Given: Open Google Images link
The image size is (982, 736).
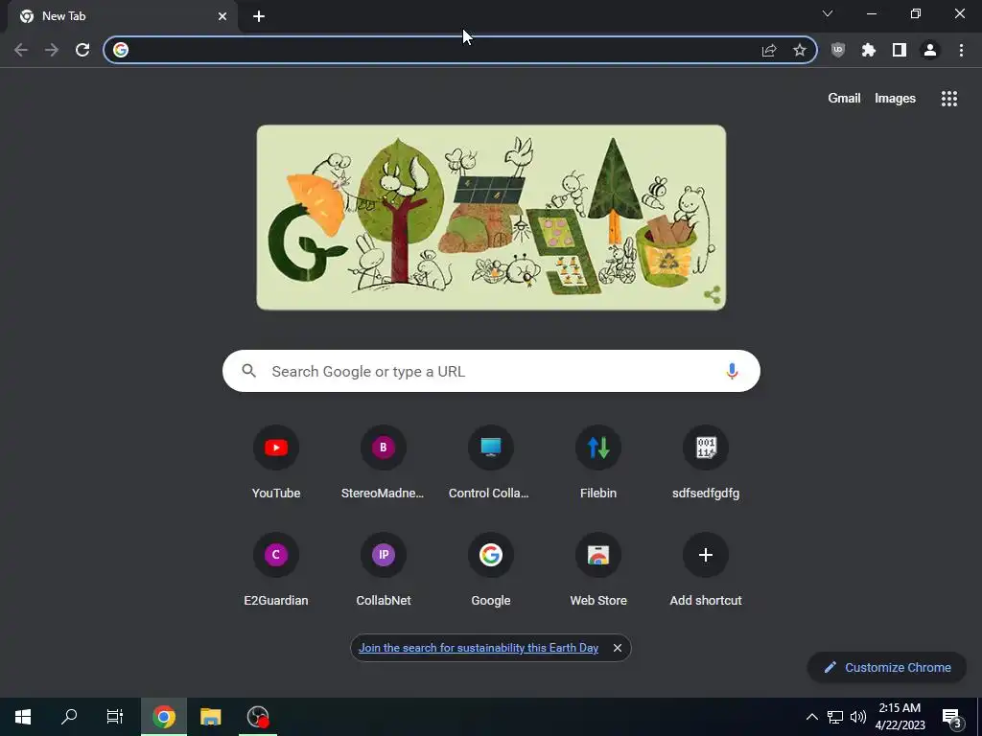Looking at the screenshot, I should (x=895, y=99).
